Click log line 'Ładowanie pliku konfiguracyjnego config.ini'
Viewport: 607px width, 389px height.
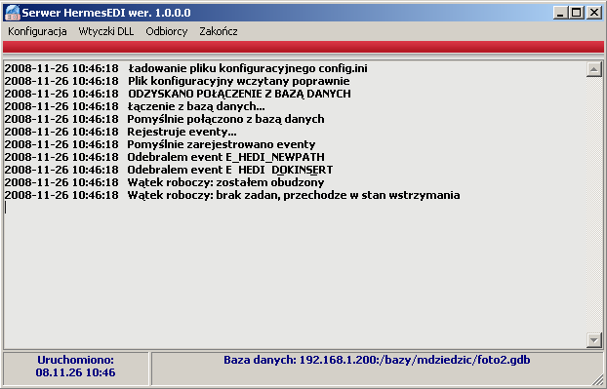[185, 68]
